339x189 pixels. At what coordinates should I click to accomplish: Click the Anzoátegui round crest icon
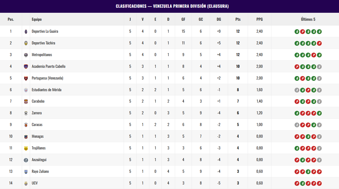tap(26, 160)
